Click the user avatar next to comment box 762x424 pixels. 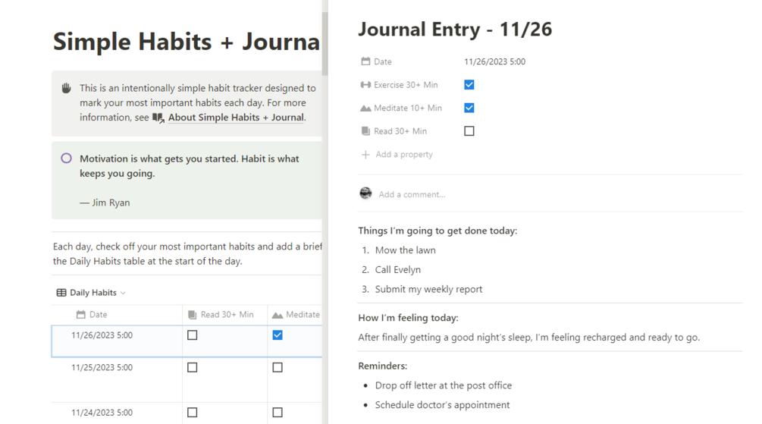pyautogui.click(x=365, y=193)
